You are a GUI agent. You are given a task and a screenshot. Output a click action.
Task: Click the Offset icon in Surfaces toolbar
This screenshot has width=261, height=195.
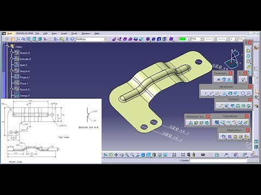click(x=227, y=106)
